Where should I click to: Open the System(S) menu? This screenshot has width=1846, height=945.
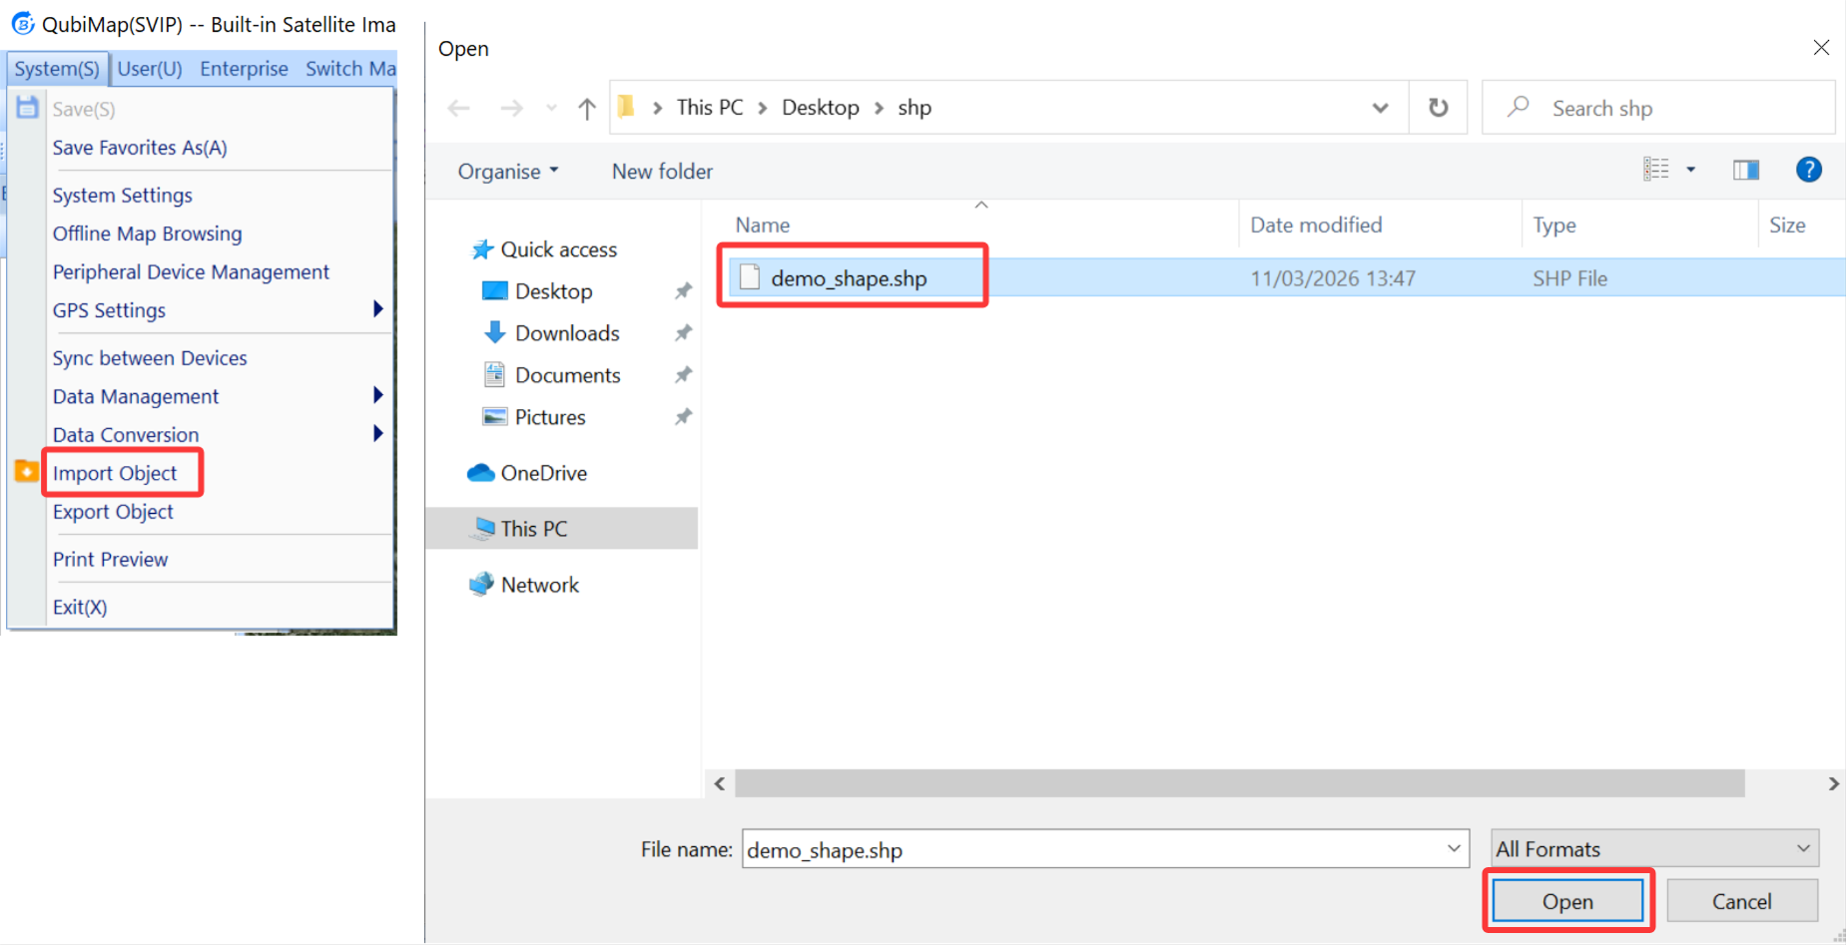[57, 69]
